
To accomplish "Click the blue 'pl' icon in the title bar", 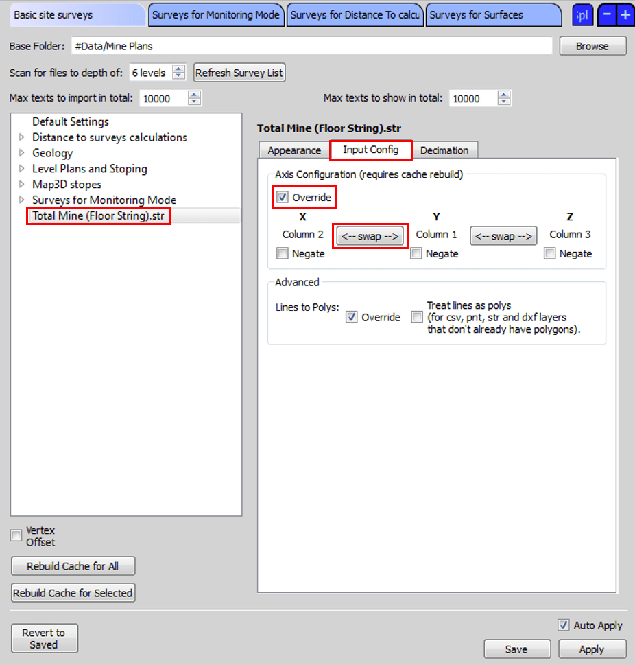I will click(582, 14).
